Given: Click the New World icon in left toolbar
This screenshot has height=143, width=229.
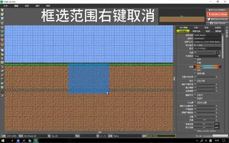Looking at the screenshot, I should [2, 10].
